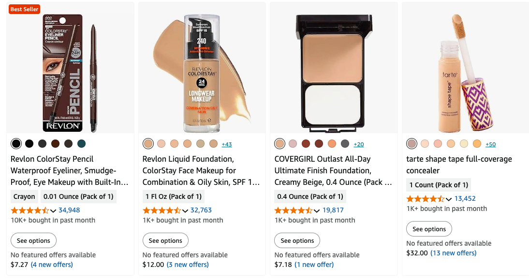This screenshot has width=529, height=279.
Task: Show +50 more tarte concealer shades
Action: coord(490,144)
